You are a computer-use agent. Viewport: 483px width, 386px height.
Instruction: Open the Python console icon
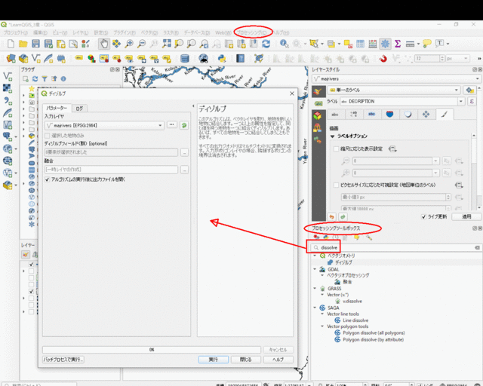pyautogui.click(x=222, y=58)
